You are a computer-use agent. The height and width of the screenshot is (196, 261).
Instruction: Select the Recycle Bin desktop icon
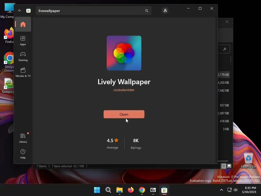[248, 161]
